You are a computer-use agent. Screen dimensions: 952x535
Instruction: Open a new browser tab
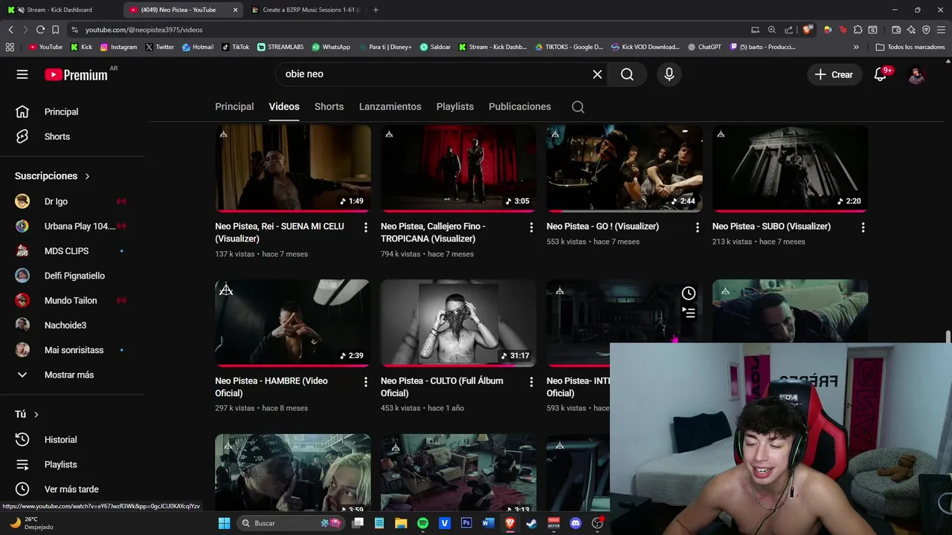click(376, 10)
